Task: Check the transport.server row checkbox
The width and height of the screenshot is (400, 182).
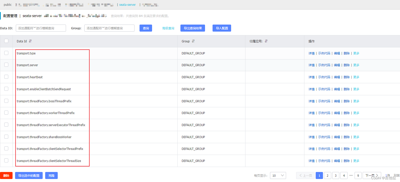Action: (x=6, y=65)
